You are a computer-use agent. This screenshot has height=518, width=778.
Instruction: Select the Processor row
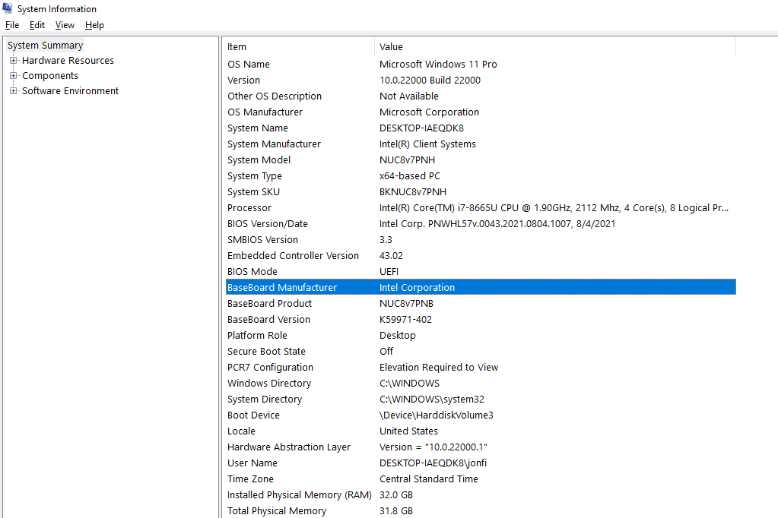(481, 207)
